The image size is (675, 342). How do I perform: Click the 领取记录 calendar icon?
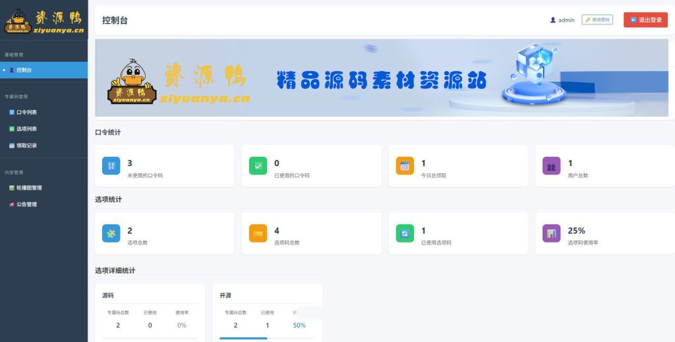click(12, 146)
